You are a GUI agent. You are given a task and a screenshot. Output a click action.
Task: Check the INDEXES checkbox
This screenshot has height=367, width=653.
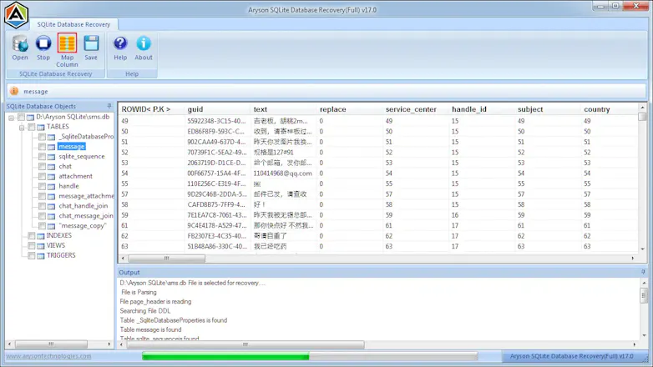tap(31, 235)
